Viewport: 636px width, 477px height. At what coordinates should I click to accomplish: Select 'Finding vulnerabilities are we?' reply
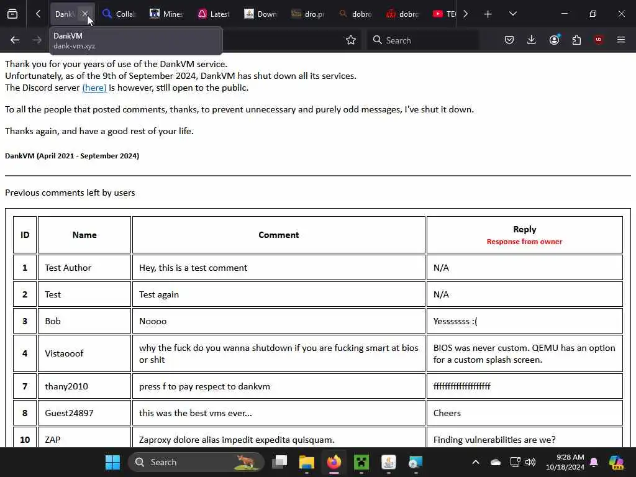[524, 437]
